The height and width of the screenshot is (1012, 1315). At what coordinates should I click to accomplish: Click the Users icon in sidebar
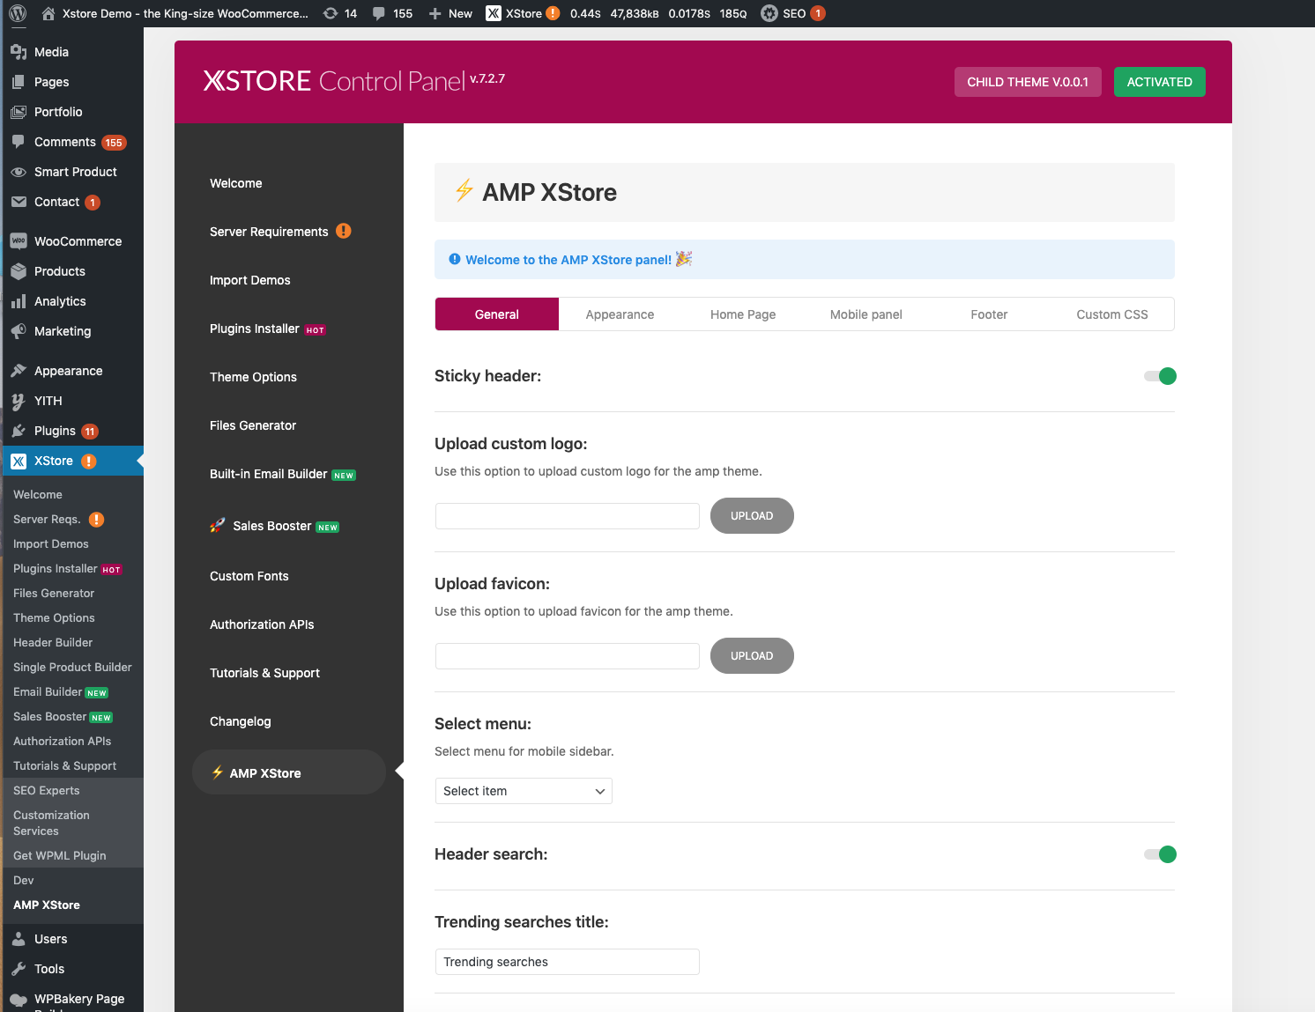tap(19, 939)
